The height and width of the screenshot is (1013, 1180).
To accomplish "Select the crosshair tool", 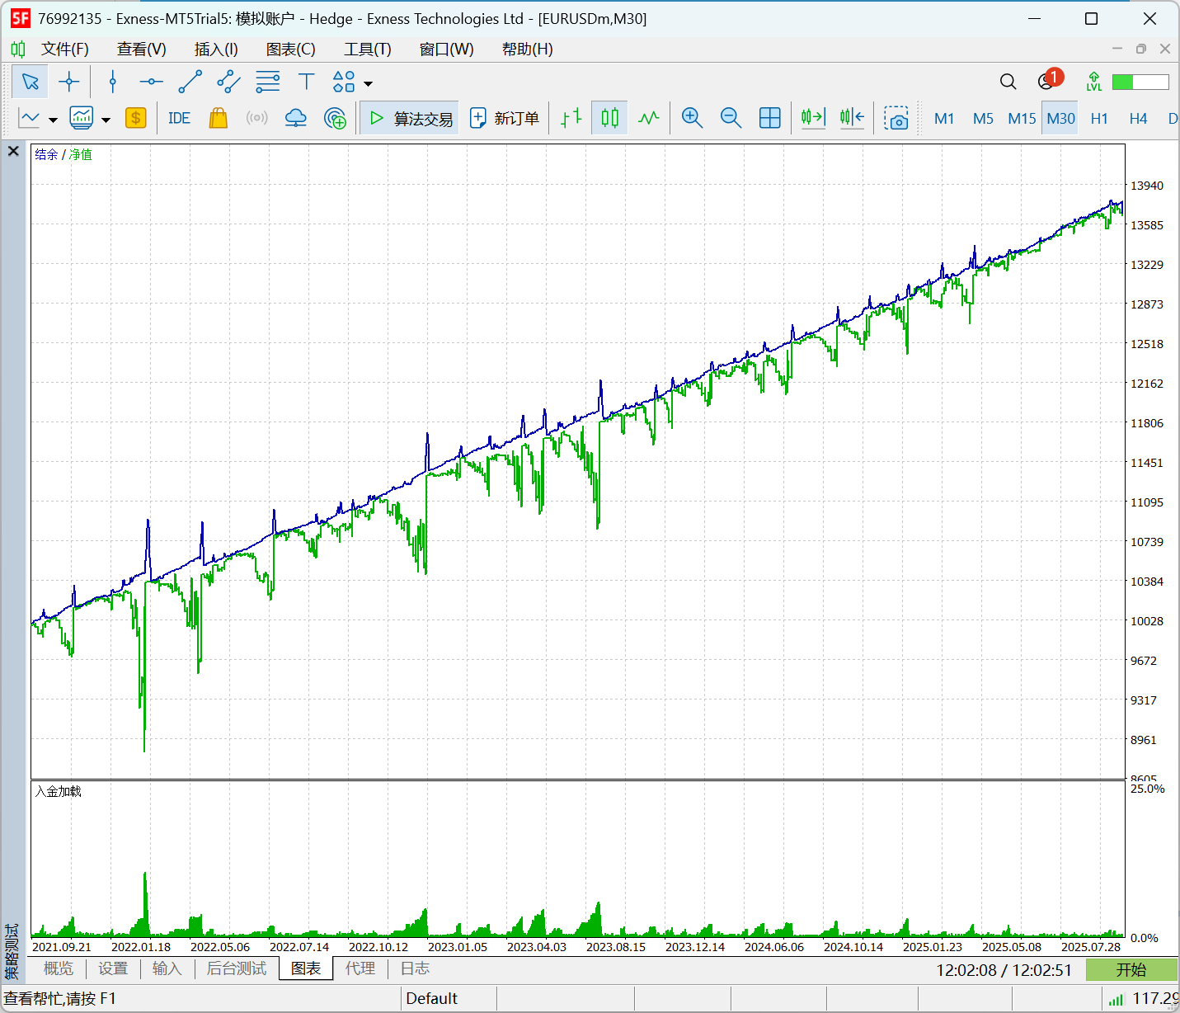I will [x=69, y=82].
